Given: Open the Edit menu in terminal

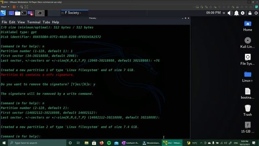Looking at the screenshot, I should (12, 22).
